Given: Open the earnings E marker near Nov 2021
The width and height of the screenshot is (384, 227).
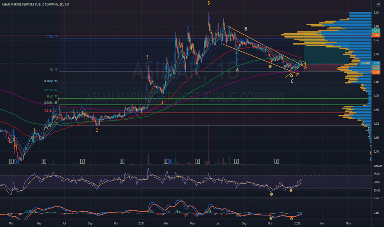Looking at the screenshot, I should [x=277, y=161].
